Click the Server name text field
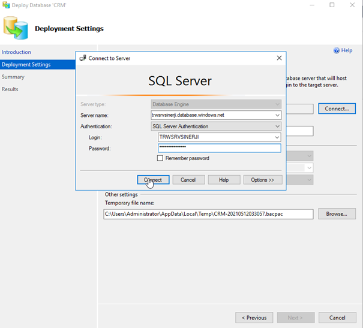 [212, 115]
